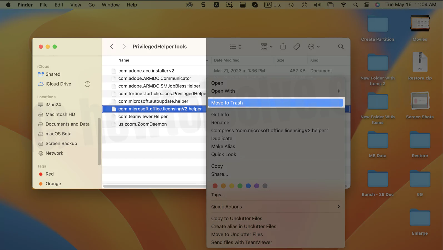Screen dimensions: 443x250
Task: Apply the red tag color dot
Action: (x=215, y=186)
